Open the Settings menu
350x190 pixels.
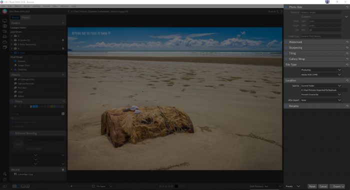tap(36, 6)
